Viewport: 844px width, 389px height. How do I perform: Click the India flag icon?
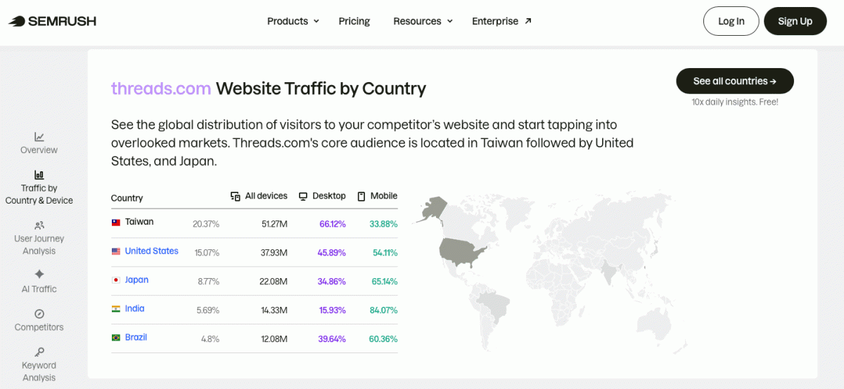[116, 309]
